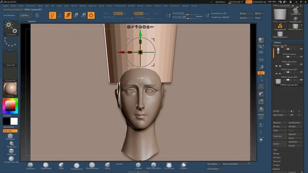The image size is (308, 173).
Task: Expand the Split section
Action: tap(275, 149)
